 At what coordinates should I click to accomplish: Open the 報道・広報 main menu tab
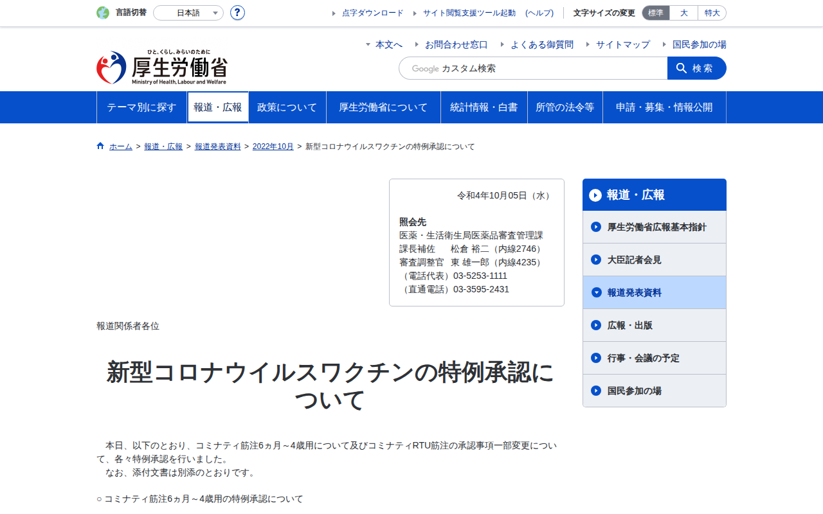tap(218, 107)
